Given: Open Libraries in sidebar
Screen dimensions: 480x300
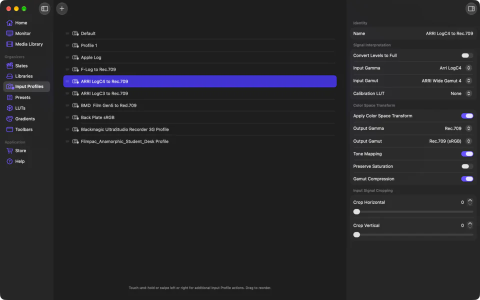Looking at the screenshot, I should tap(24, 76).
